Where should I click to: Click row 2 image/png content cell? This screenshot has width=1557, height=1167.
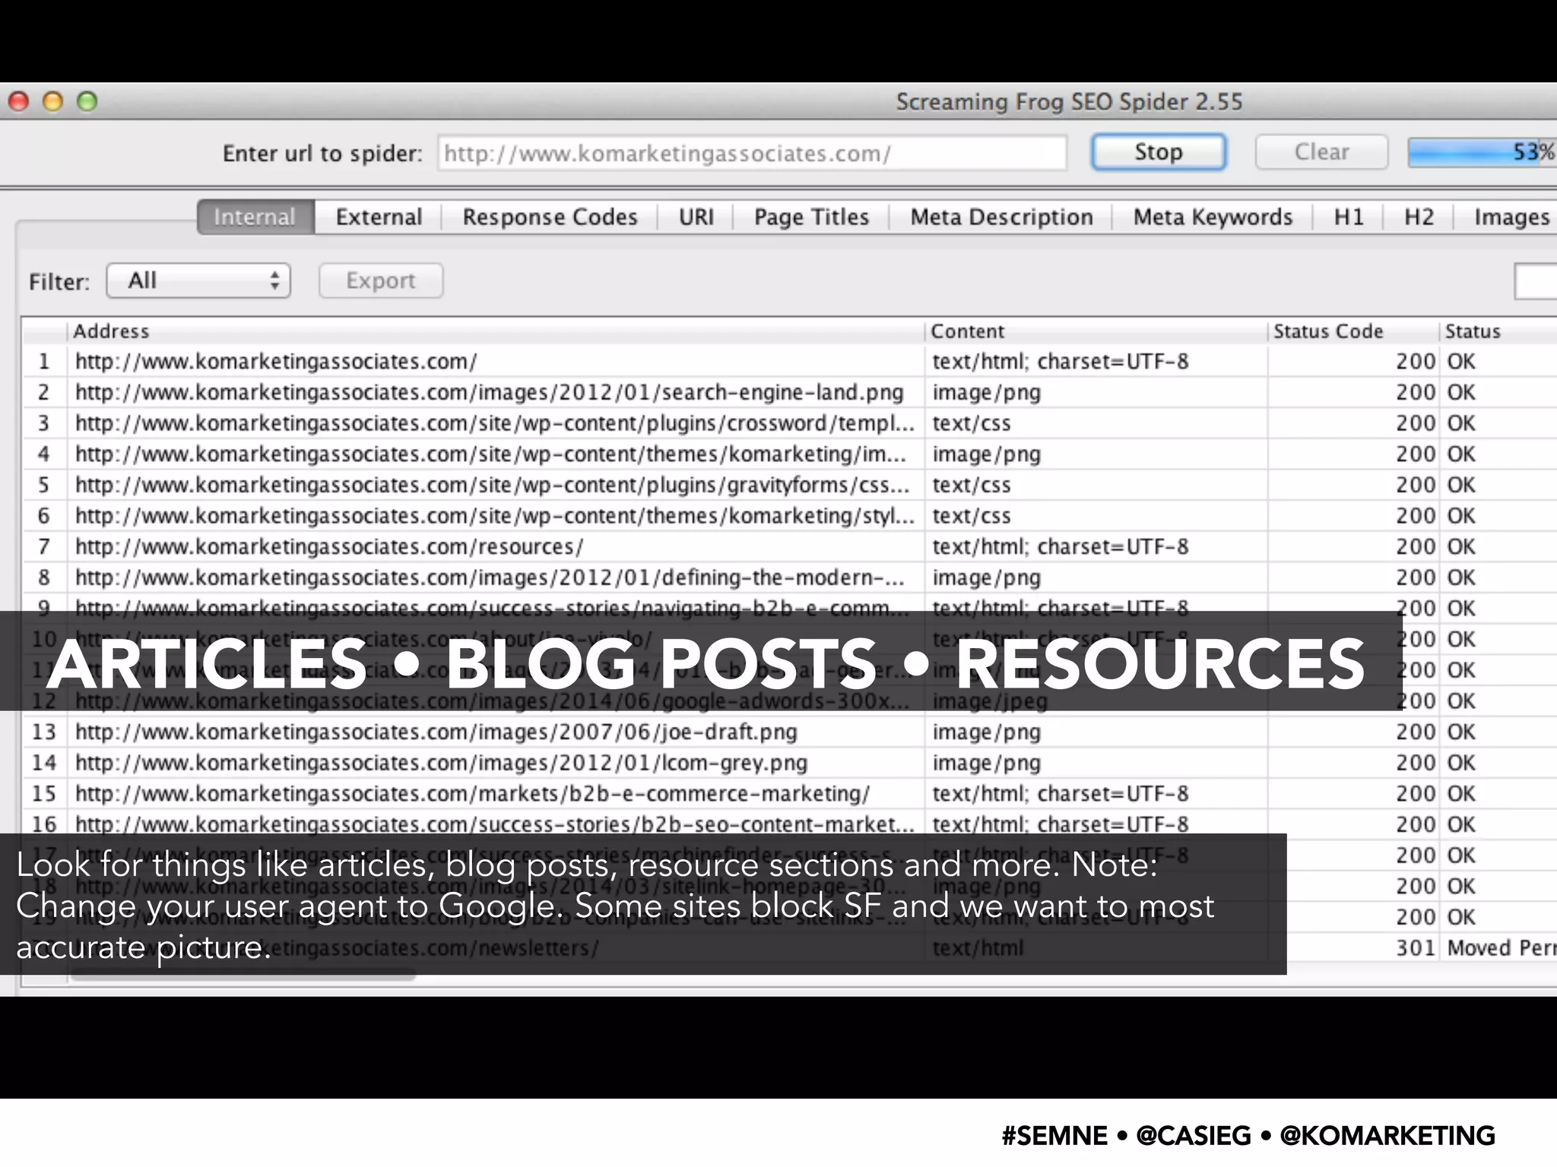click(x=1096, y=393)
